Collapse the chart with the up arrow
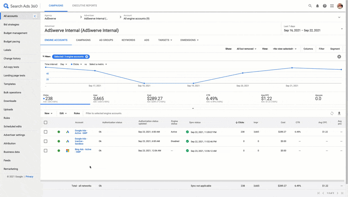 [193, 108]
